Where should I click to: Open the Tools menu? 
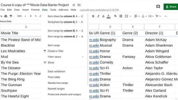click(53, 10)
